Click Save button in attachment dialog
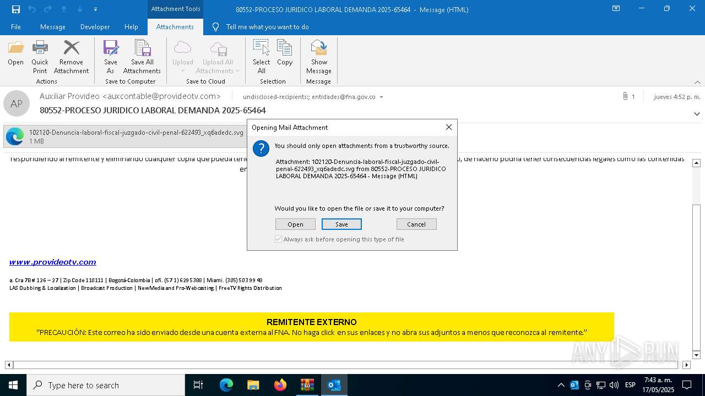The height and width of the screenshot is (396, 705). tap(341, 224)
